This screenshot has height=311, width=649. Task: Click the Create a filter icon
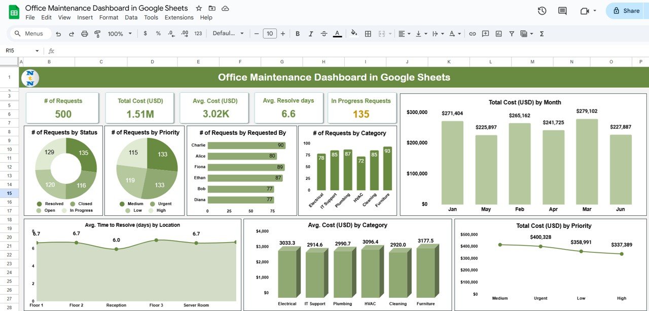[511, 33]
